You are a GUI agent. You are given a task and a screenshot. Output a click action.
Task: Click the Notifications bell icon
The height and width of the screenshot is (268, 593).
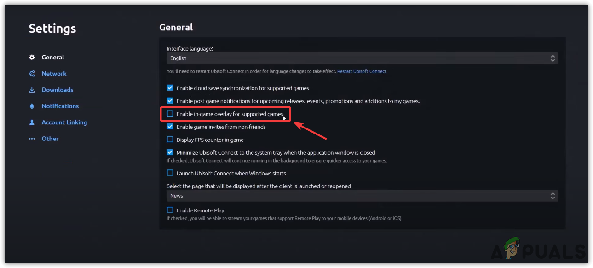[x=32, y=106]
